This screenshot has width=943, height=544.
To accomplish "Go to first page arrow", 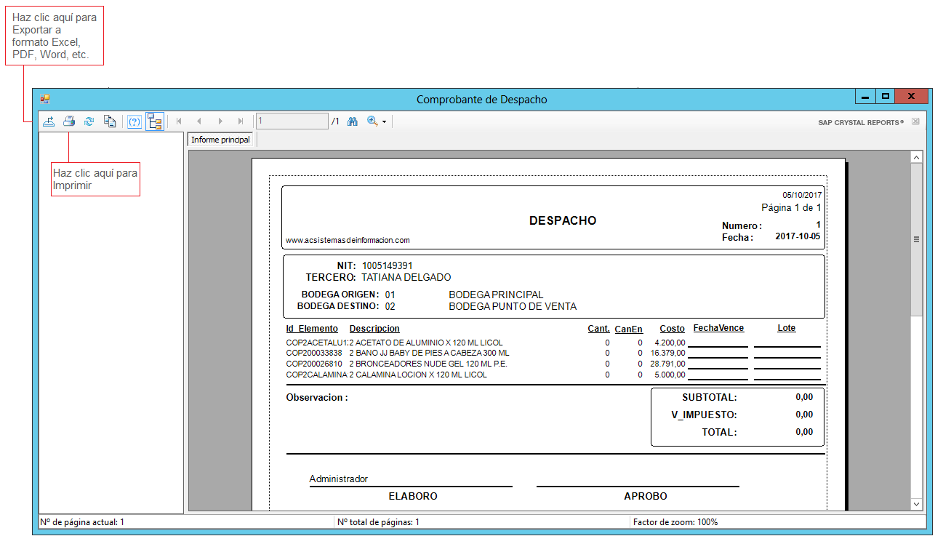I will [x=179, y=121].
